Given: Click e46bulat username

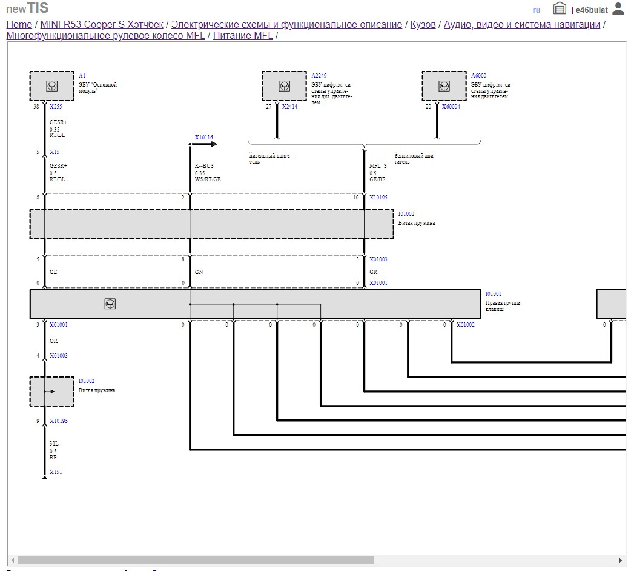Looking at the screenshot, I should (592, 10).
